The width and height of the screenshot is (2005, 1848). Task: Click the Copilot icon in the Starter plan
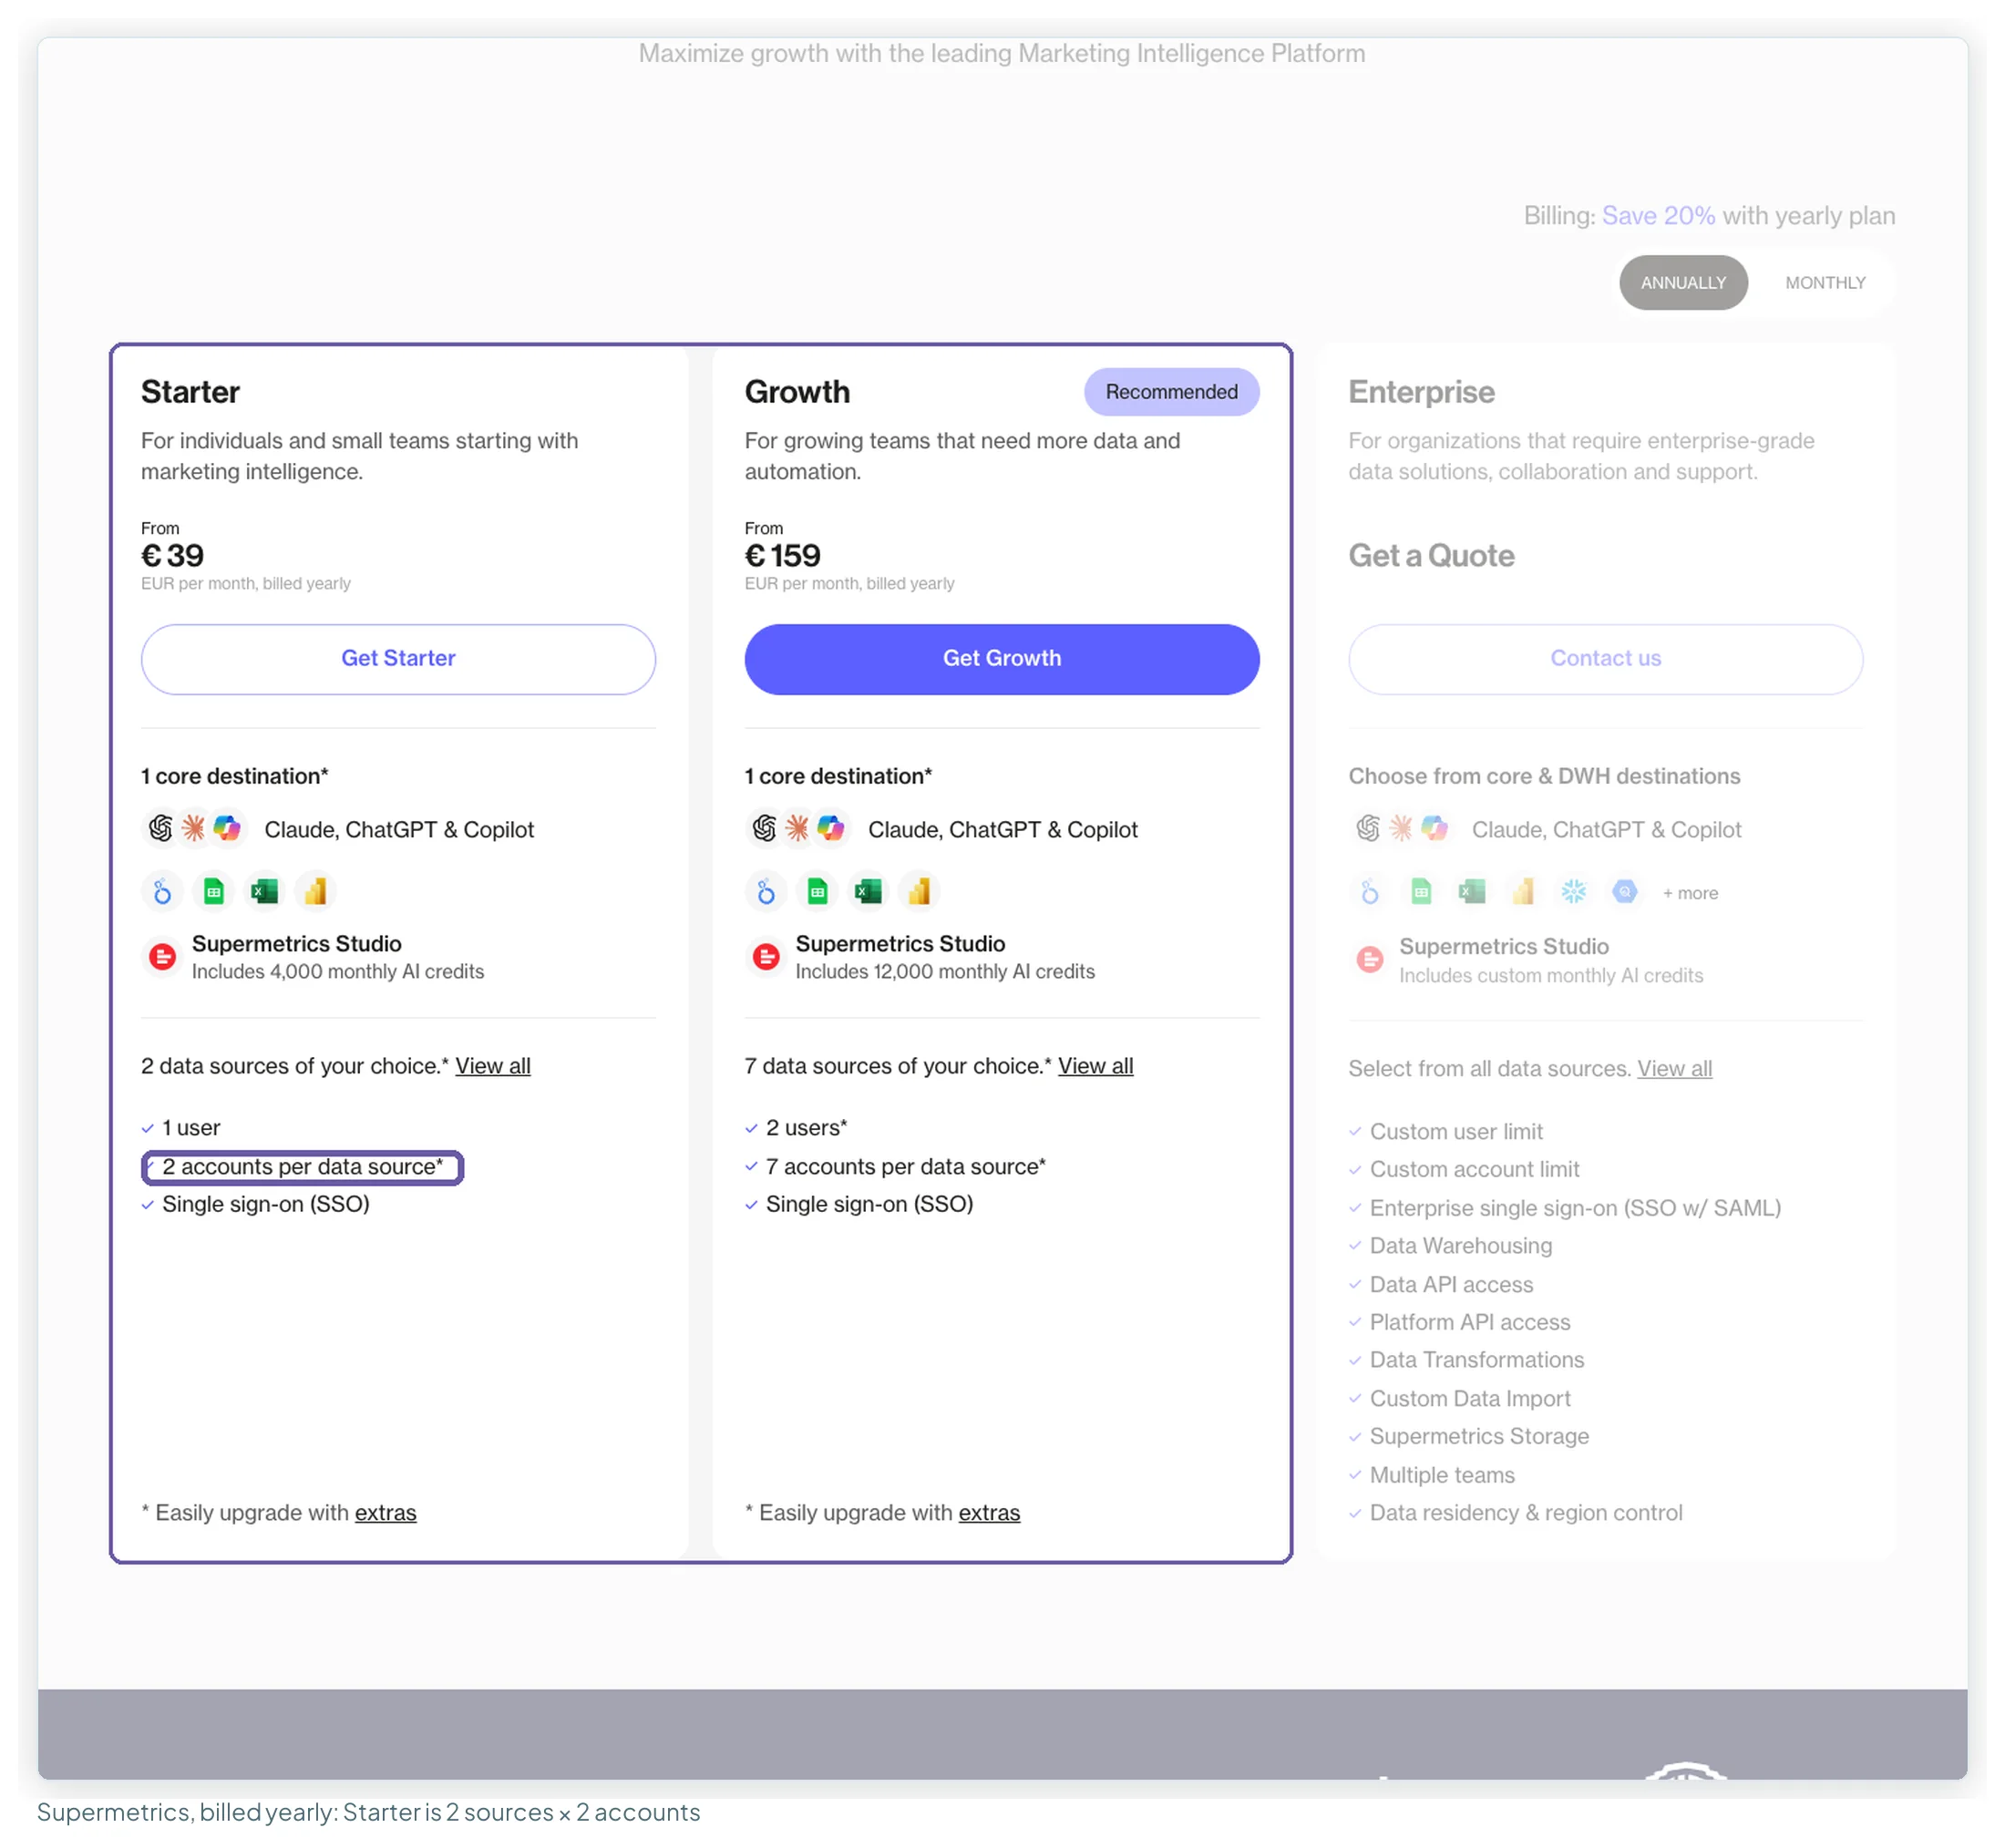coord(227,829)
